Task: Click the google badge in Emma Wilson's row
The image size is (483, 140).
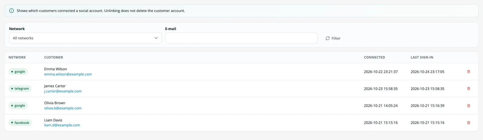Action: coord(18,72)
